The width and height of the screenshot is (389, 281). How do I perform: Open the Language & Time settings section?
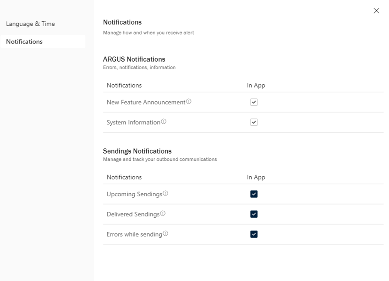[30, 24]
